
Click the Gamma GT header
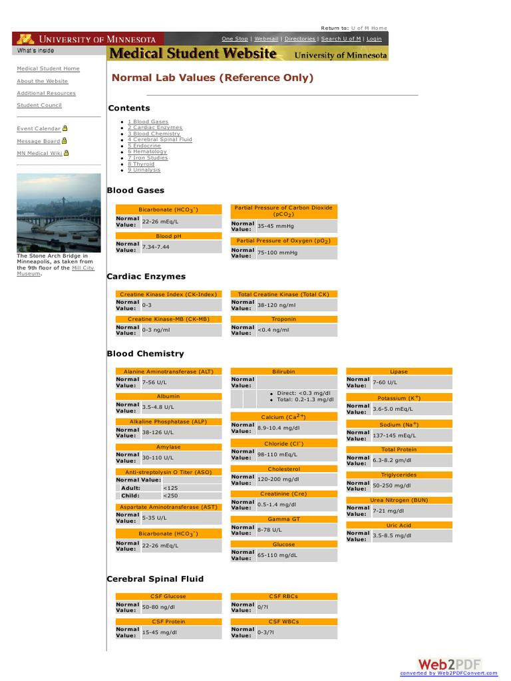(283, 519)
